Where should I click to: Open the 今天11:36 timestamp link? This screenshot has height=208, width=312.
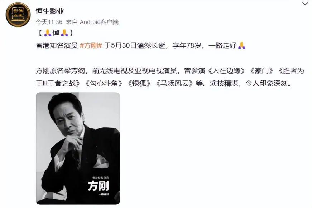[x=49, y=22]
